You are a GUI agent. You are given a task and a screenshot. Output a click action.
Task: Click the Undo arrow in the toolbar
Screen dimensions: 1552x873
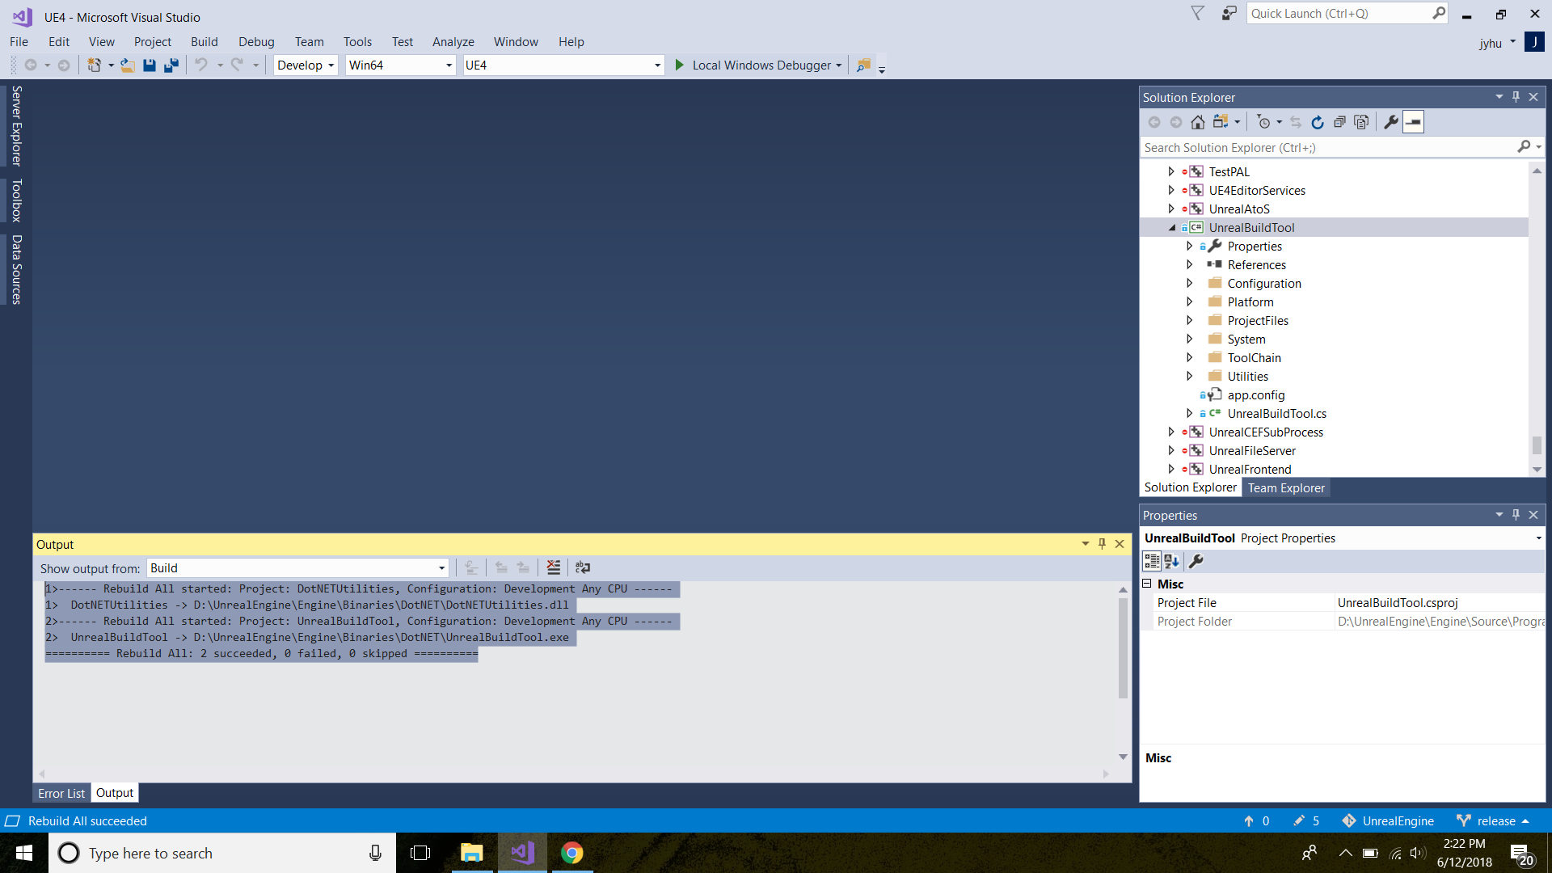[201, 65]
